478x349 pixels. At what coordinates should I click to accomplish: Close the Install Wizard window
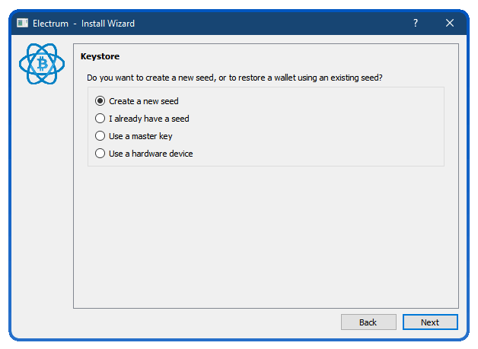point(450,23)
